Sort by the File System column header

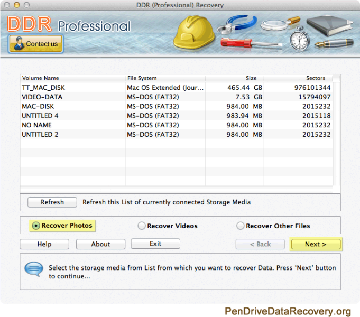click(x=165, y=78)
